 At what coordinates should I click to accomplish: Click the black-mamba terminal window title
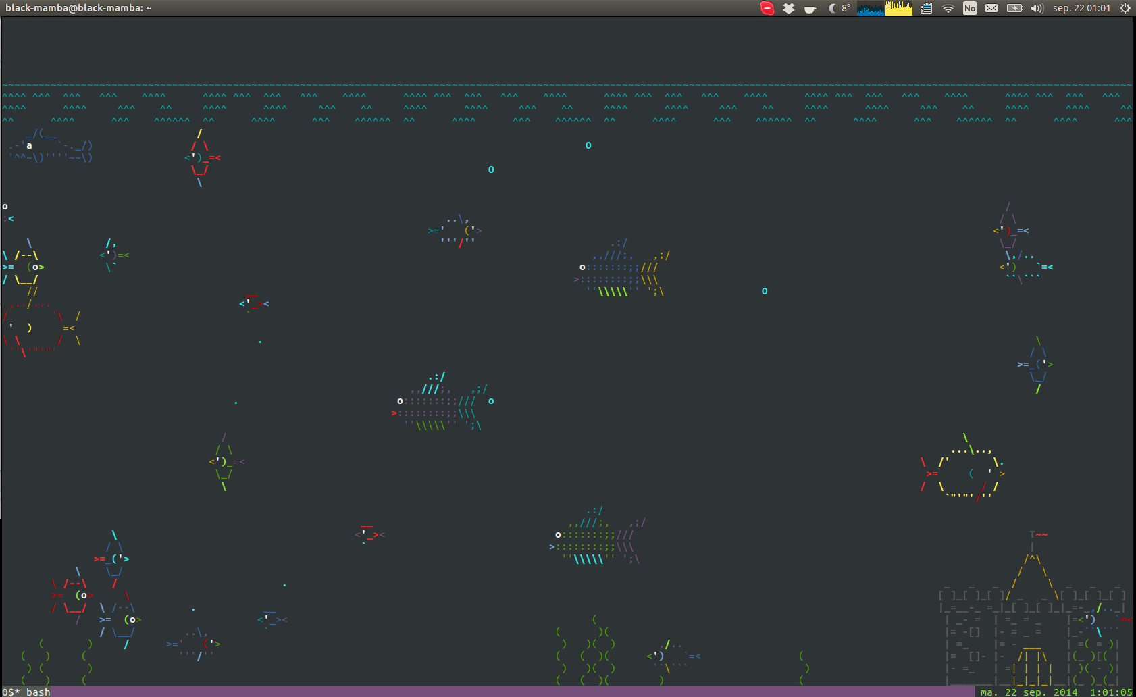click(x=78, y=8)
